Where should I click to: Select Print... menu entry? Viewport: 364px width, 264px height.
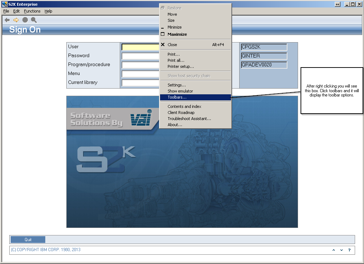tap(195, 54)
